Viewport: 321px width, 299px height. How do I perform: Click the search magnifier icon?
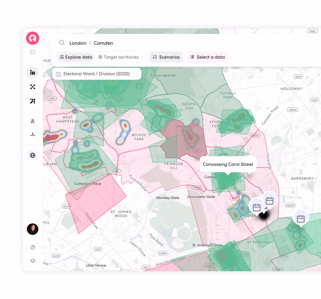click(62, 43)
